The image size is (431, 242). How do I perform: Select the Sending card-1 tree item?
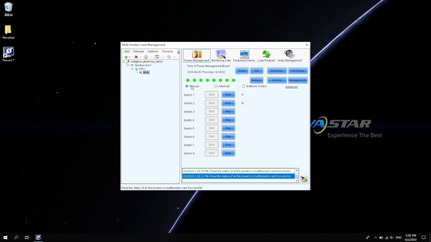pyautogui.click(x=143, y=65)
